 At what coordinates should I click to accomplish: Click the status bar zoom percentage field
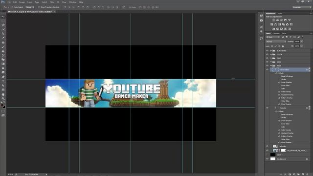tap(10, 175)
